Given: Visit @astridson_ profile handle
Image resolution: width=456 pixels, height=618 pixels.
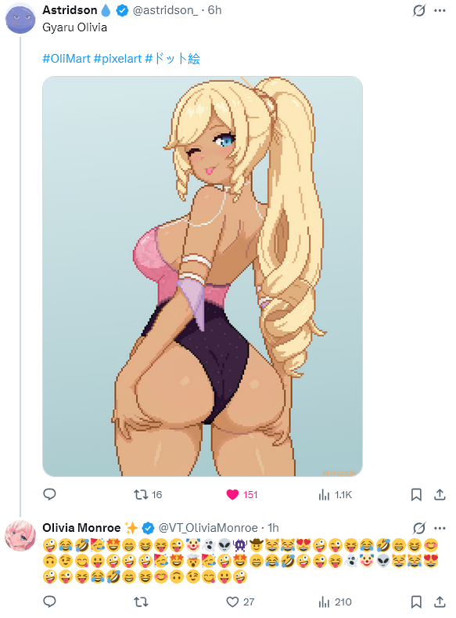Looking at the screenshot, I should 166,10.
